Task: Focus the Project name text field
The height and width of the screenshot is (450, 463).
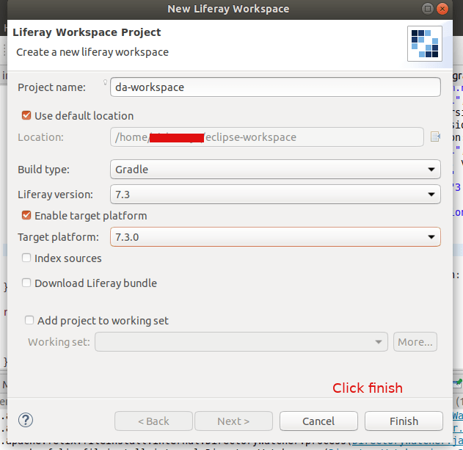Action: tap(274, 87)
